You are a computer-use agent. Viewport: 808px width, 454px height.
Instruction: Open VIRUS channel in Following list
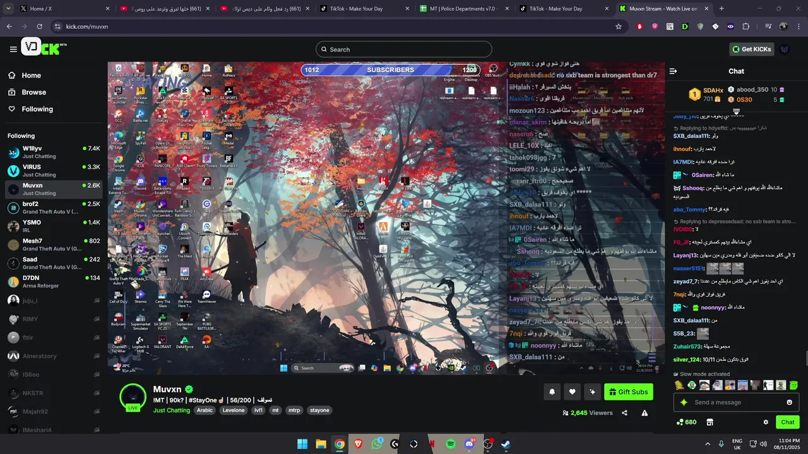click(x=54, y=171)
